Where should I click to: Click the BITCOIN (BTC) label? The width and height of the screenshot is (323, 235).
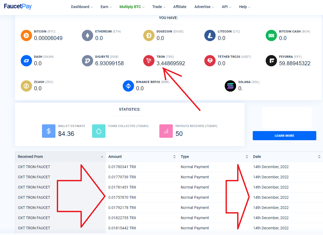point(45,31)
